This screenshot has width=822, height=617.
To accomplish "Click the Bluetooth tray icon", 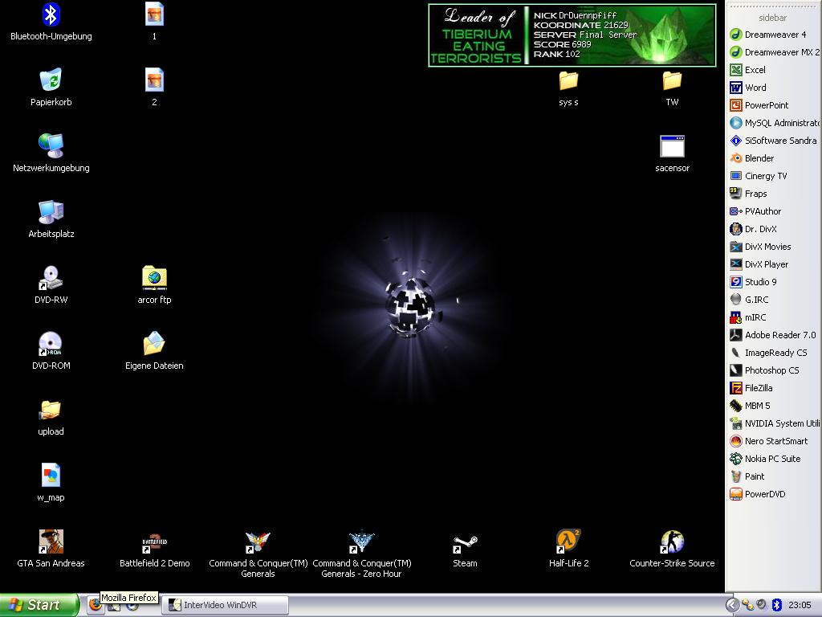I will click(x=776, y=605).
